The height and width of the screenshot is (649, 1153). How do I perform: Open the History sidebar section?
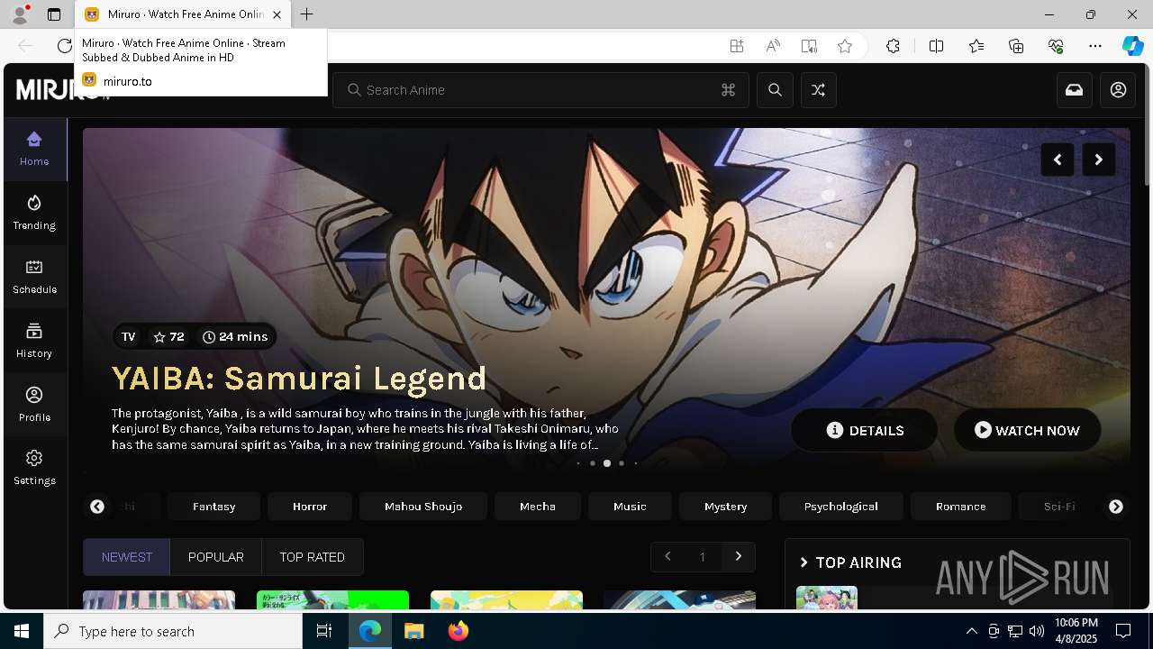[34, 341]
